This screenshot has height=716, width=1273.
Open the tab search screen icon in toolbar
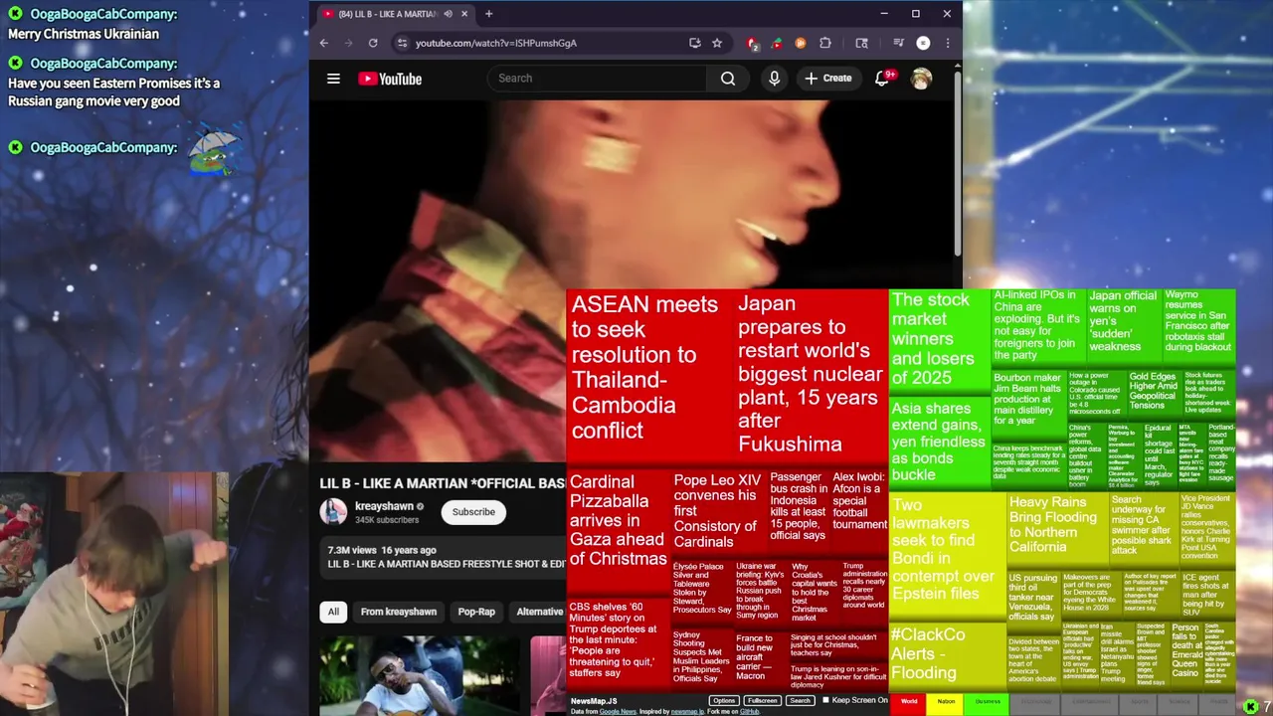coord(861,43)
